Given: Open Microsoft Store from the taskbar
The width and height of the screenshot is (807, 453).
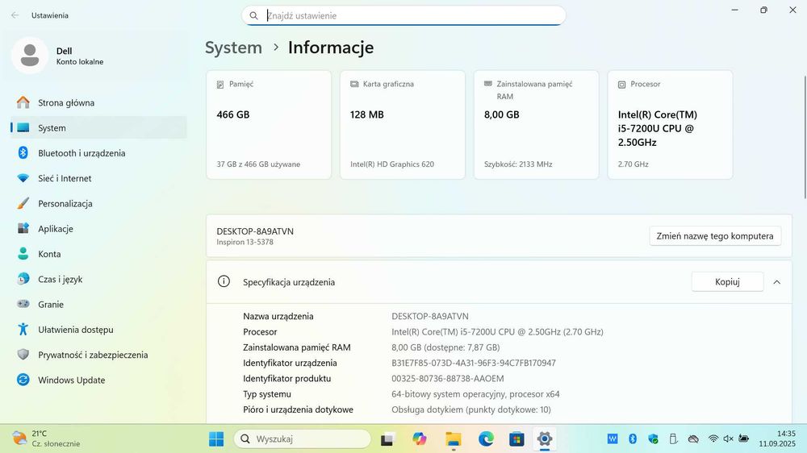Looking at the screenshot, I should 516,439.
